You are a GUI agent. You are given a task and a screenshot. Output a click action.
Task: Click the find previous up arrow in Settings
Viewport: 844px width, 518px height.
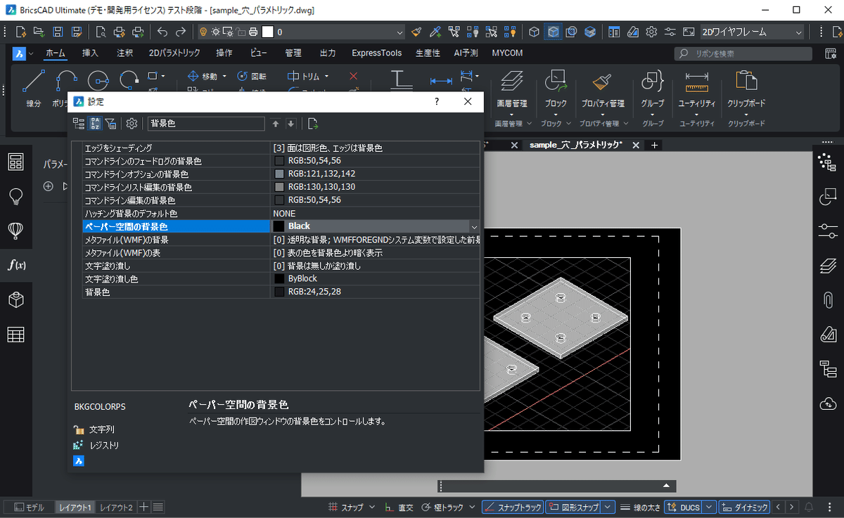[x=276, y=124]
